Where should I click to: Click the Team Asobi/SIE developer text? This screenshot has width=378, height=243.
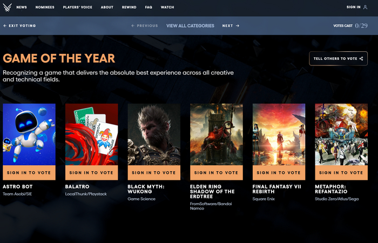pyautogui.click(x=17, y=194)
